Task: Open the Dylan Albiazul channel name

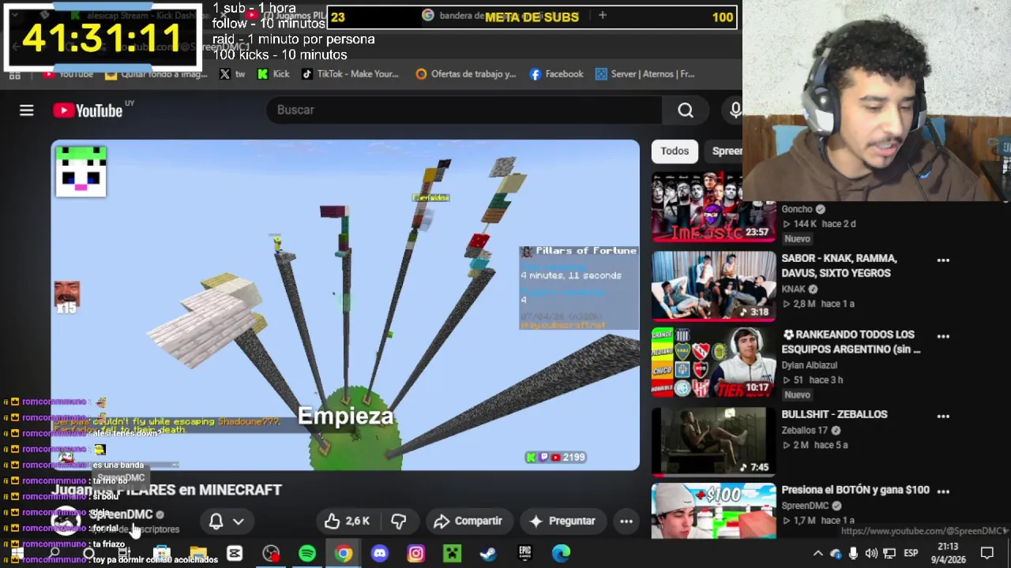Action: (809, 365)
